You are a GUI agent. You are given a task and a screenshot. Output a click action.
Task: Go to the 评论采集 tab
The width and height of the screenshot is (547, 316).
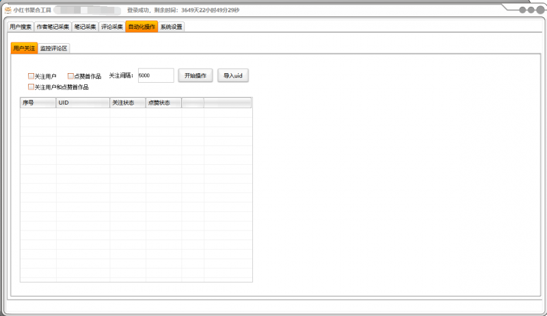point(111,27)
